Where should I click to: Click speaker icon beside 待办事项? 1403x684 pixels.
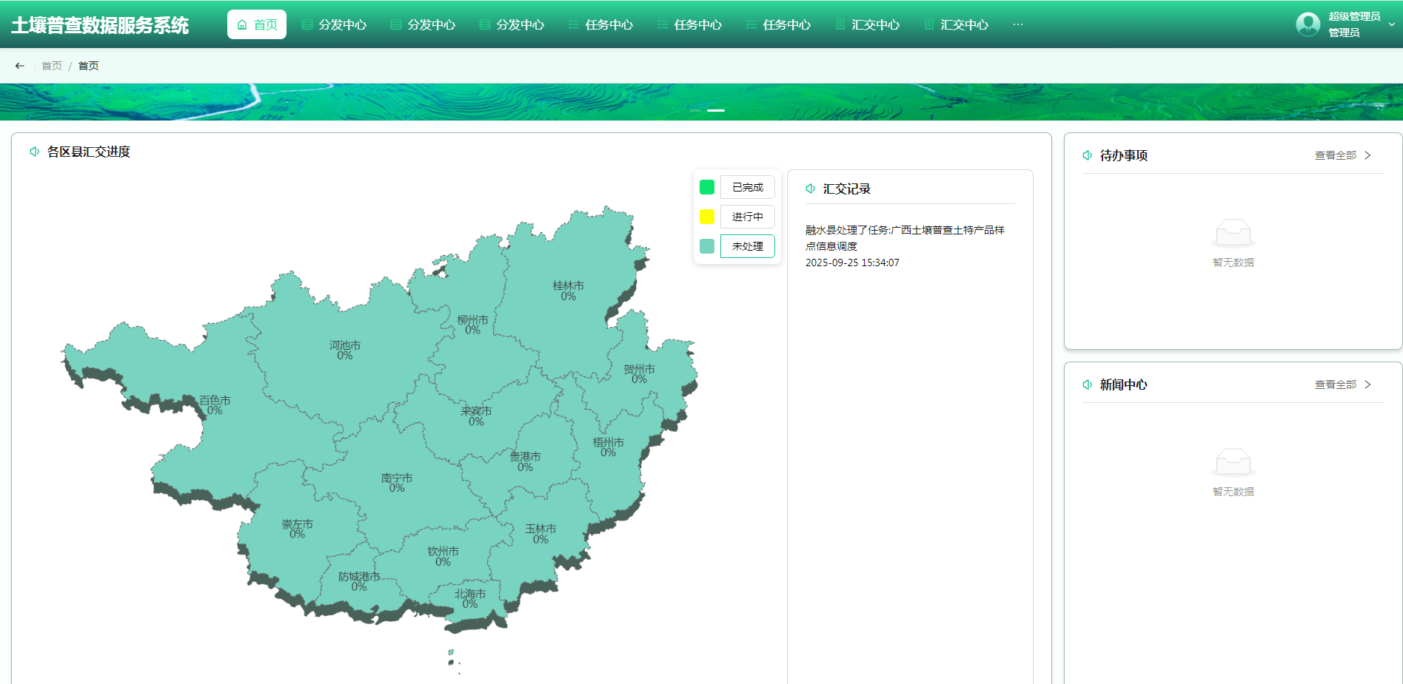click(1087, 155)
